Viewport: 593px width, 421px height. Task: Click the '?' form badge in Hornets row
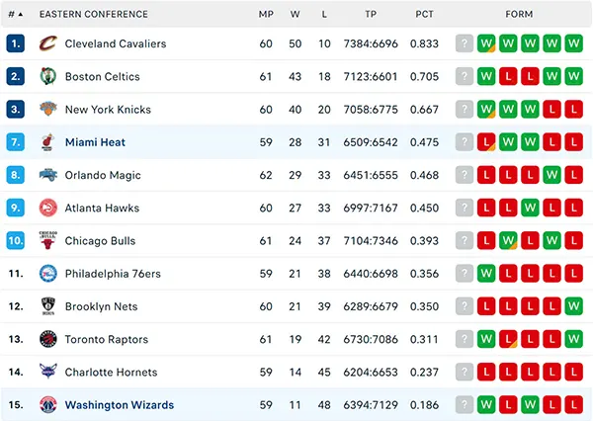(x=465, y=372)
